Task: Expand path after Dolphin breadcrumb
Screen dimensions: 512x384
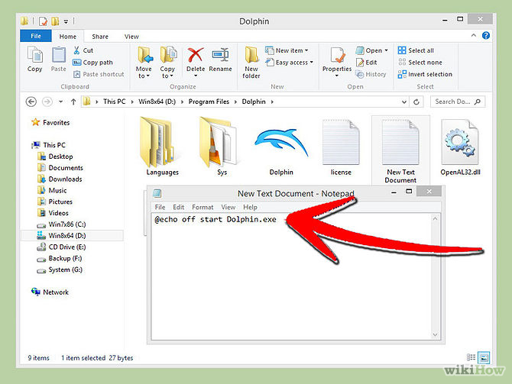Action: click(x=272, y=102)
